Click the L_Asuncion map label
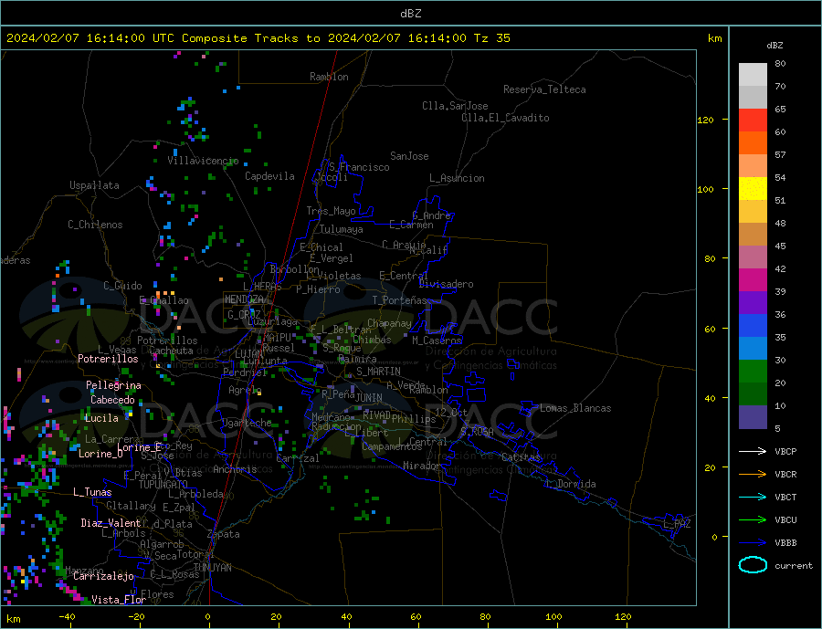The height and width of the screenshot is (629, 822). [x=457, y=178]
